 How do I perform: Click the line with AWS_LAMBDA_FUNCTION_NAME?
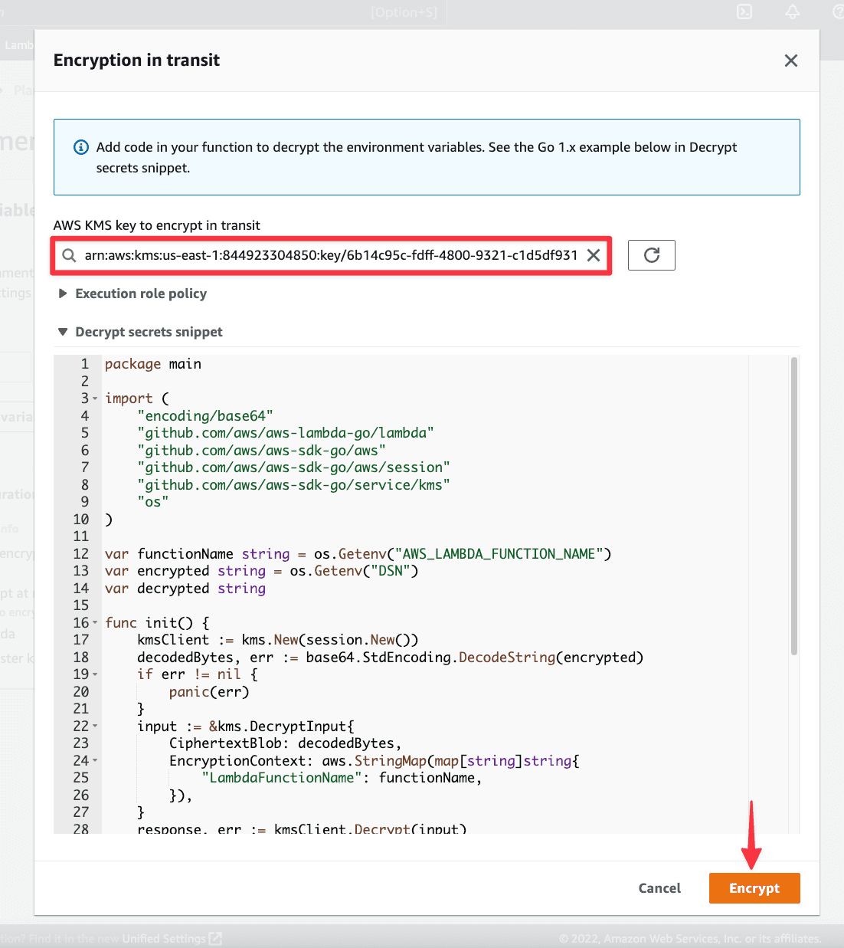click(x=358, y=554)
